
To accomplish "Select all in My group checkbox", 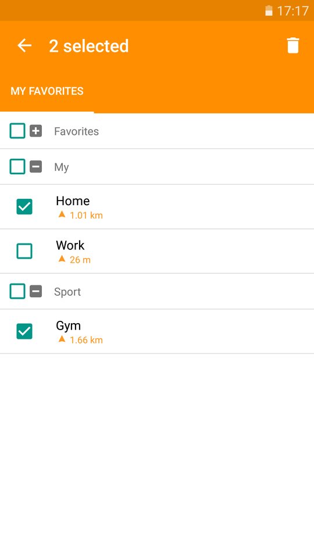I will point(17,167).
